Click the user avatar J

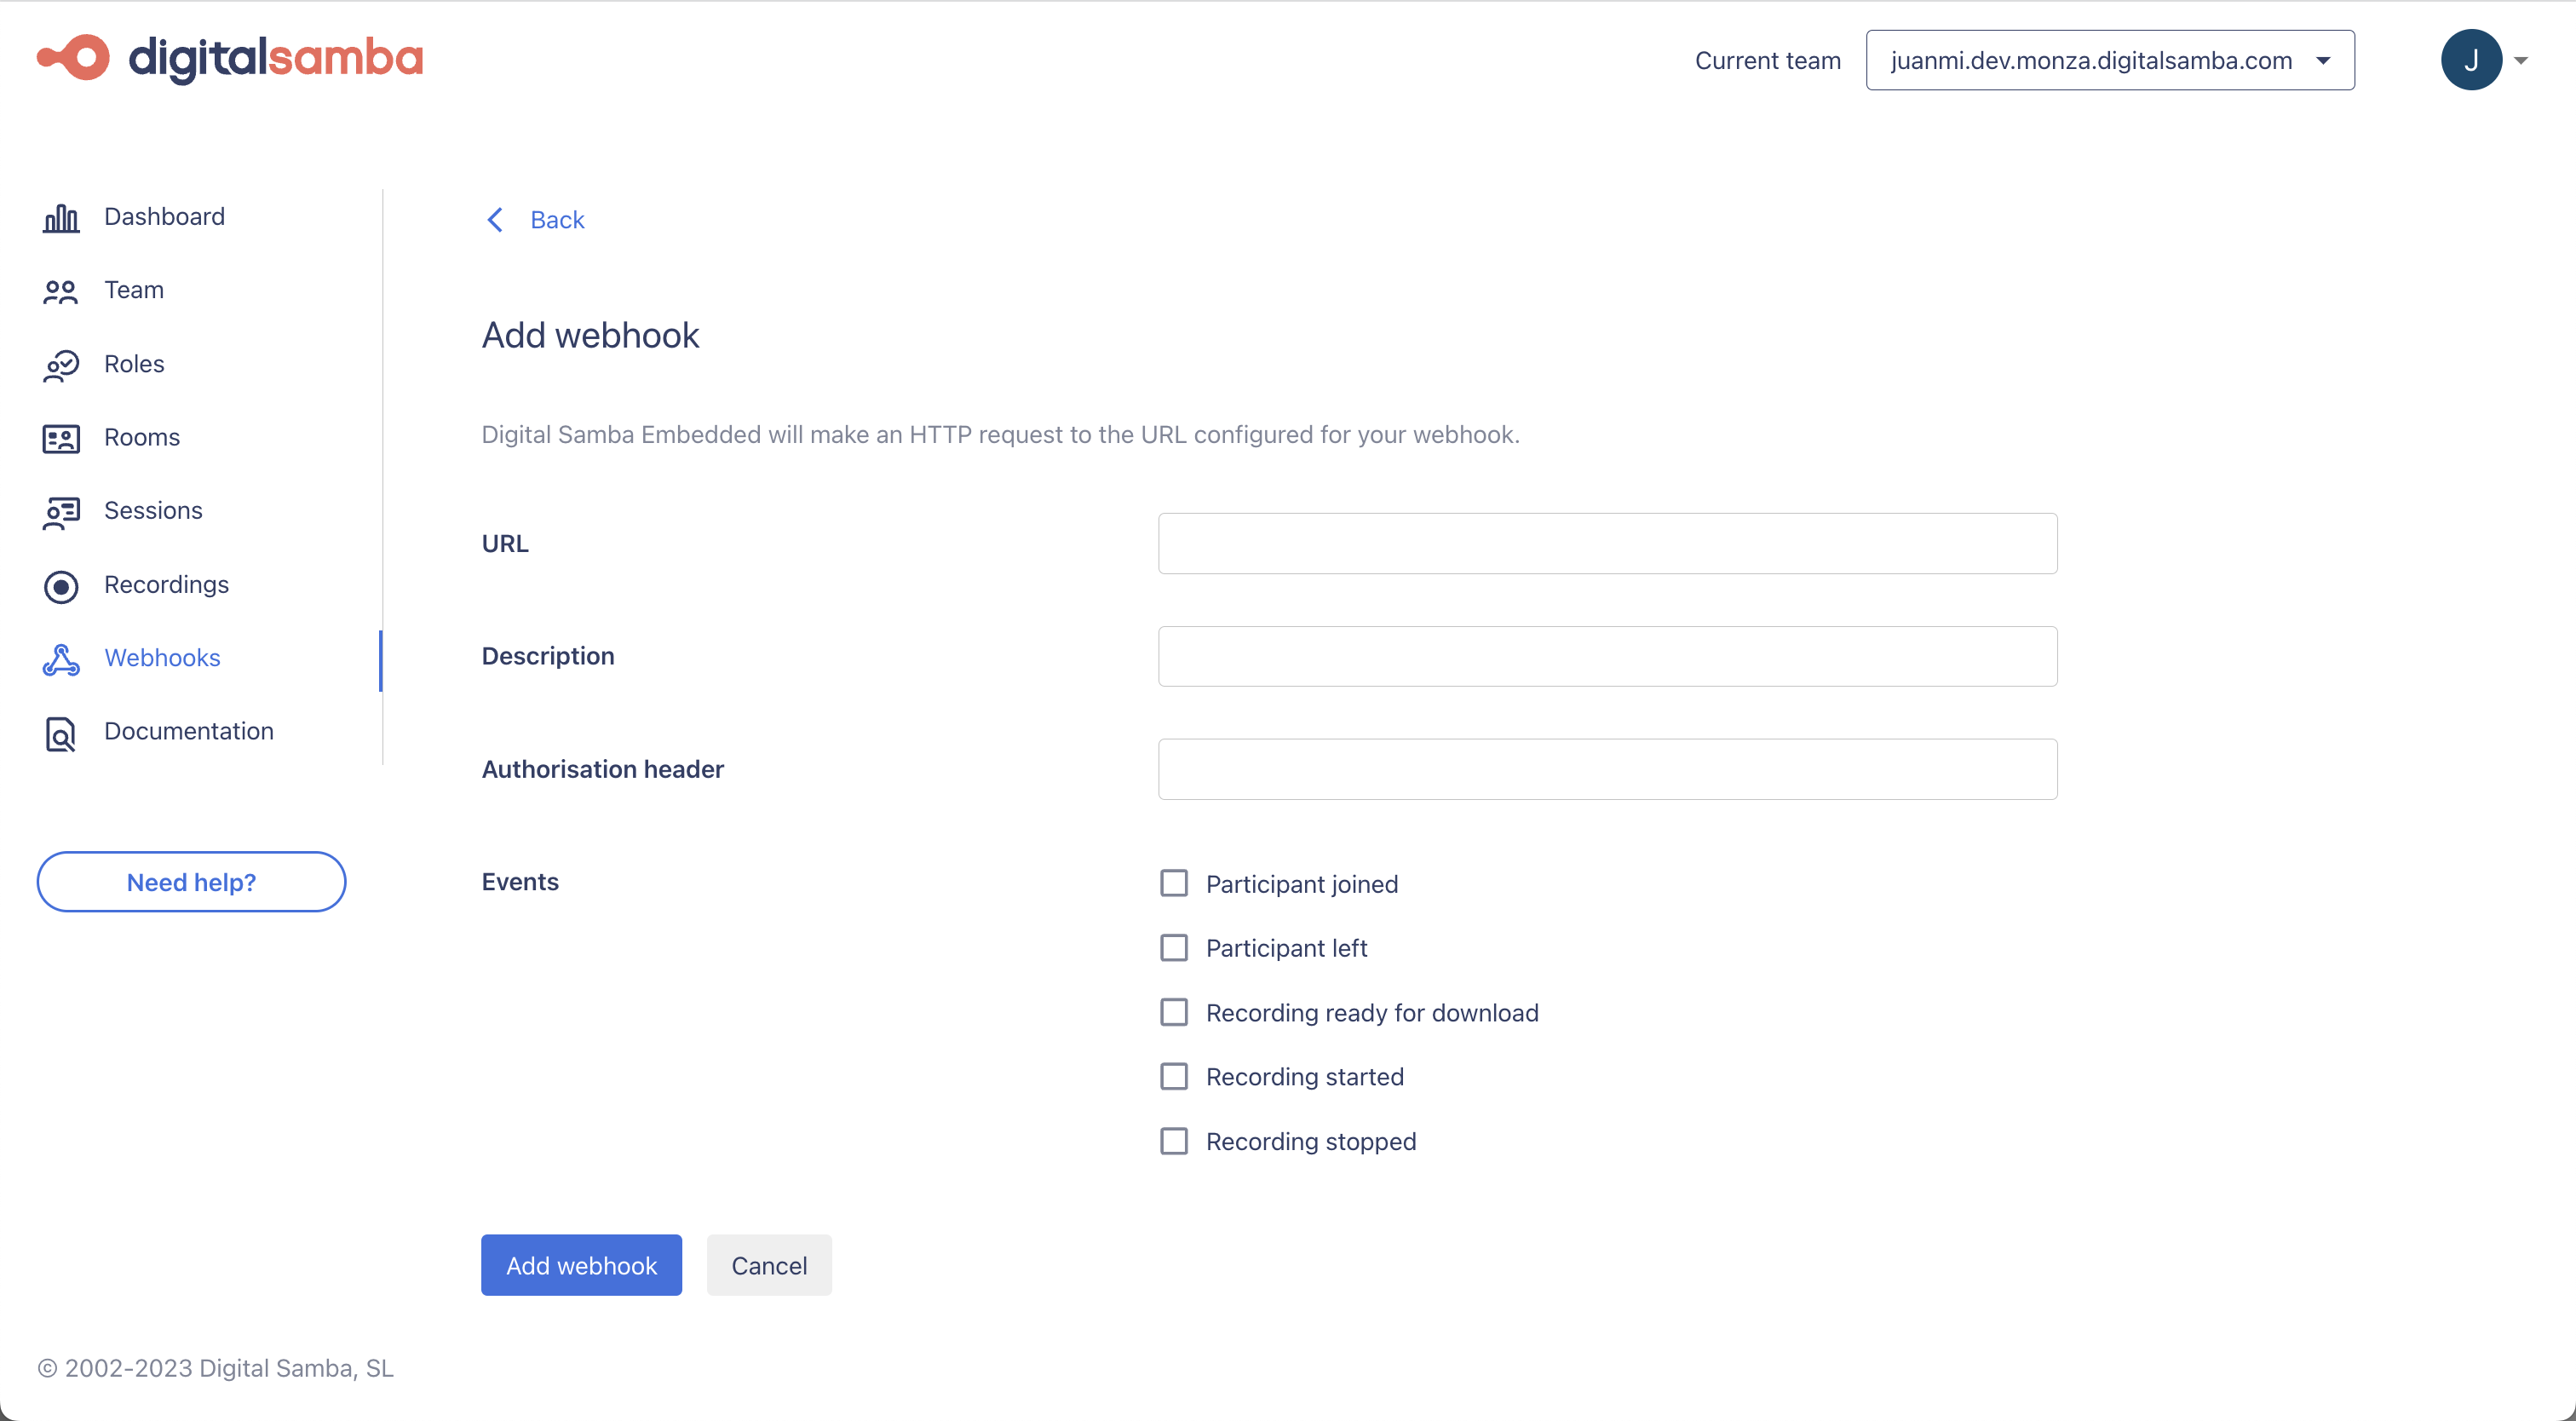coord(2471,60)
